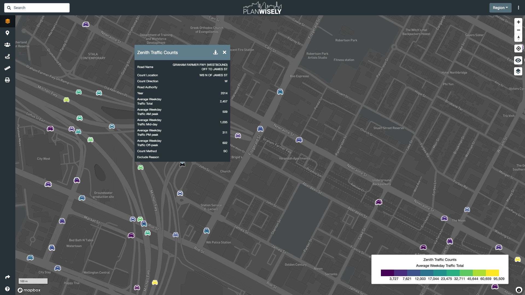
Task: Toggle the geolocate my position button
Action: point(518,49)
